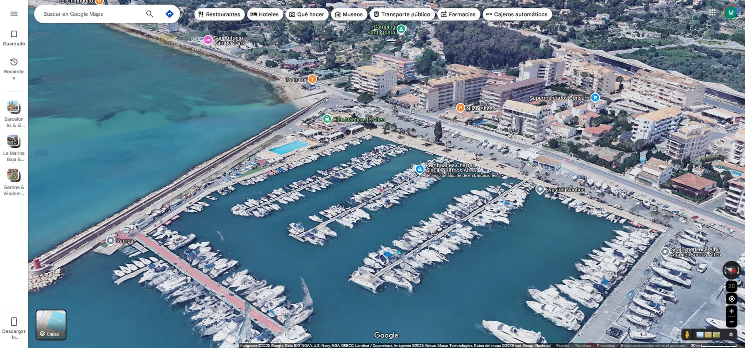Select Club Náutico de Altea pin
Screen dimensions: 745x348
[327, 119]
